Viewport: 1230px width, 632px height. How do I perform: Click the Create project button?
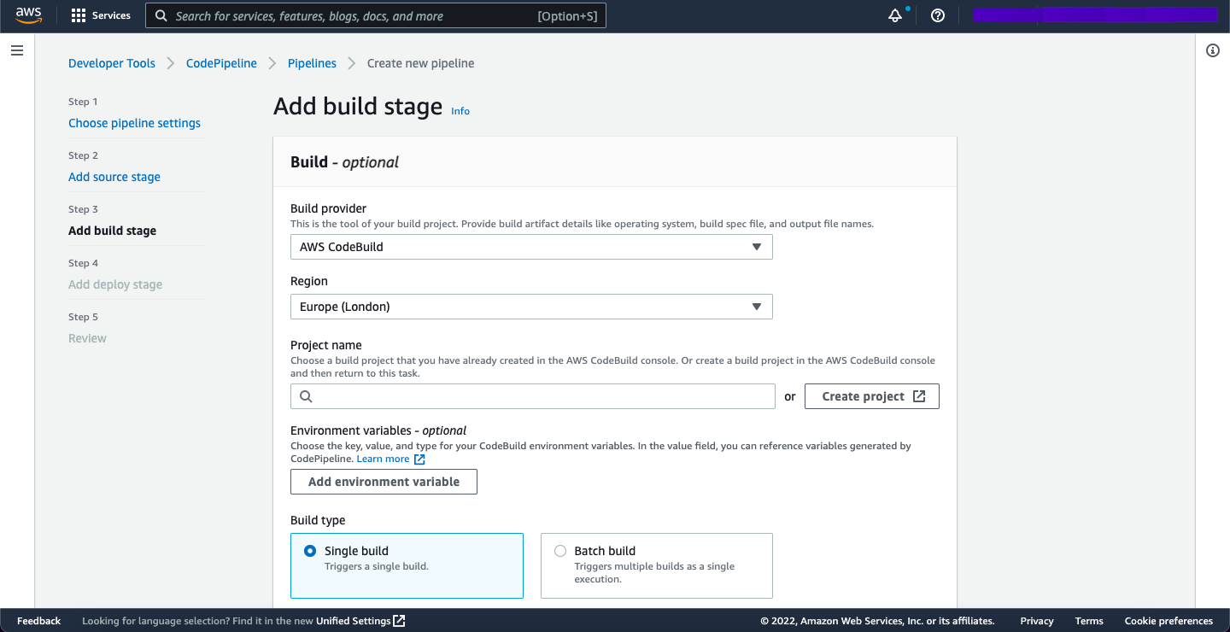click(x=872, y=396)
